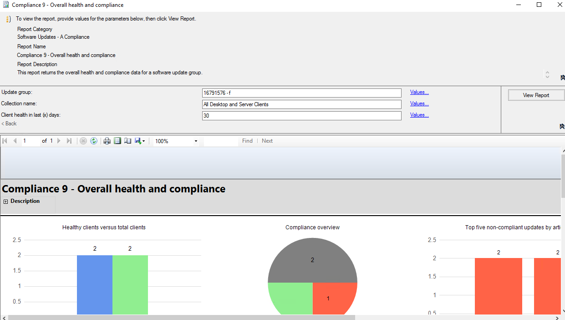Click the window title bar report icon
The height and width of the screenshot is (320, 565).
5,5
